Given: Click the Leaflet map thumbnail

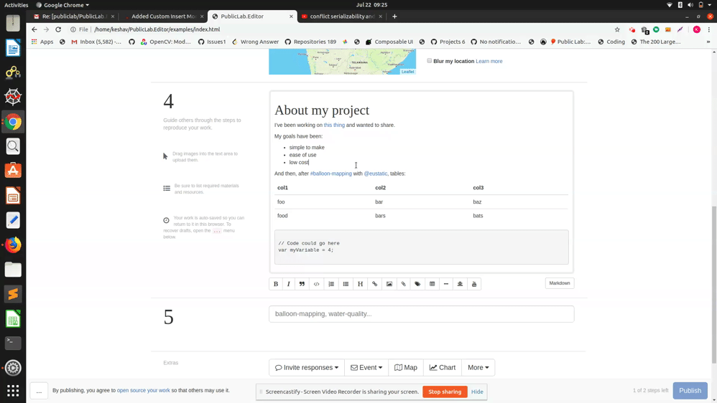Looking at the screenshot, I should pos(342,61).
